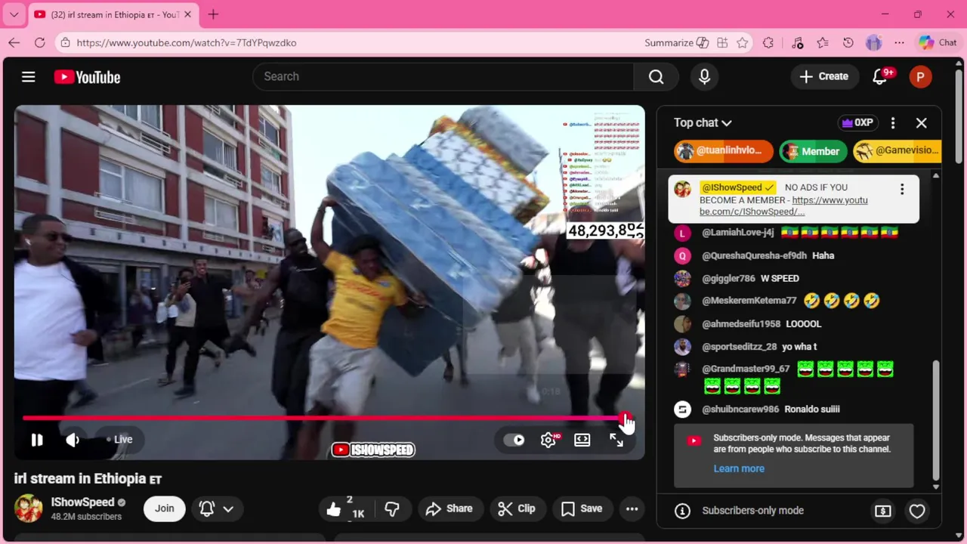Enter full screen mode
This screenshot has height=544, width=967.
[616, 440]
